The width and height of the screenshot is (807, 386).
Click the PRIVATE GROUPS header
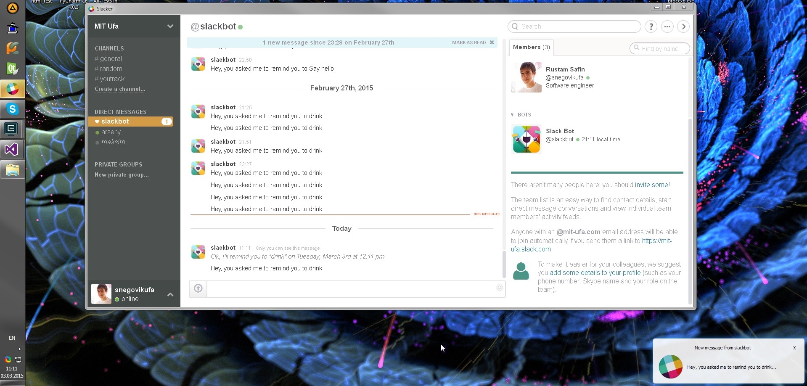pyautogui.click(x=118, y=164)
